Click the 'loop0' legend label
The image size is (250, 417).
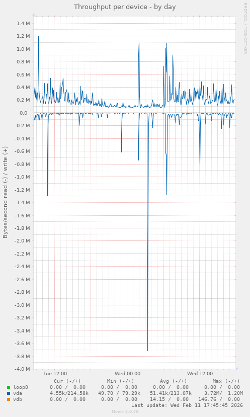21,387
